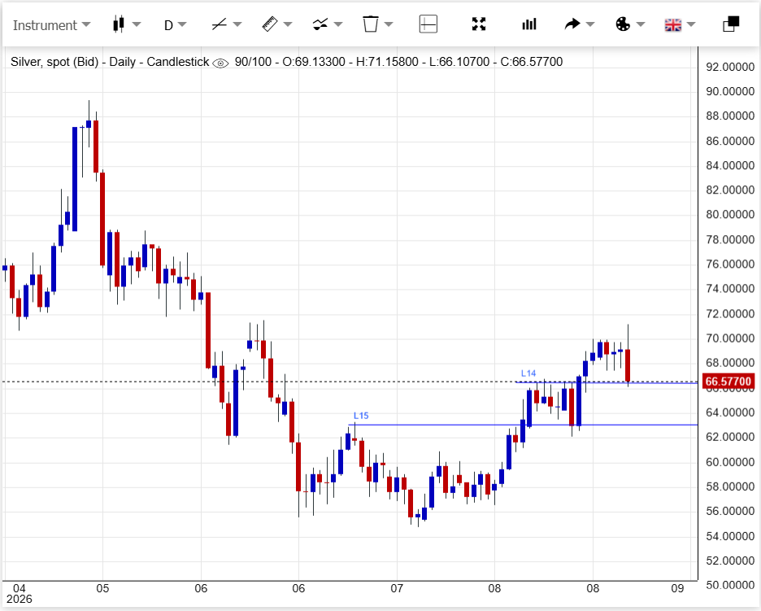Expand the share options dropdown arrow

point(590,24)
